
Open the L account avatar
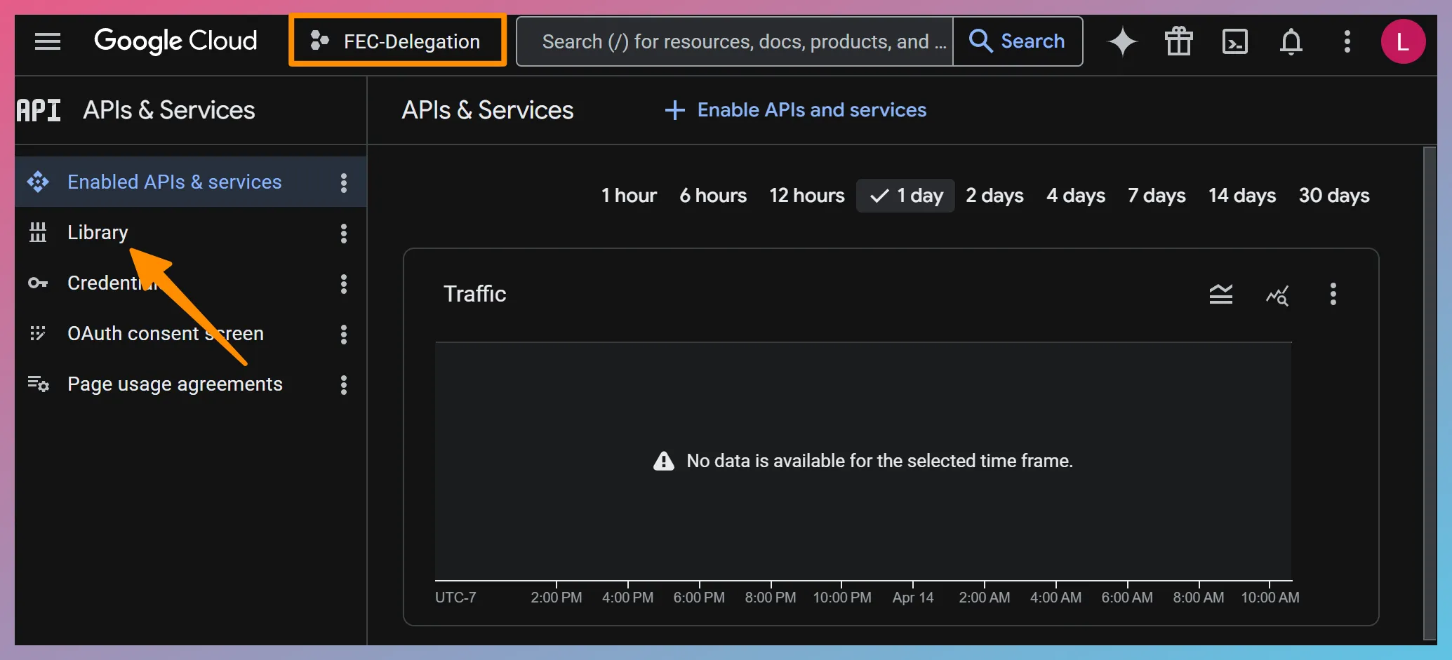1402,41
